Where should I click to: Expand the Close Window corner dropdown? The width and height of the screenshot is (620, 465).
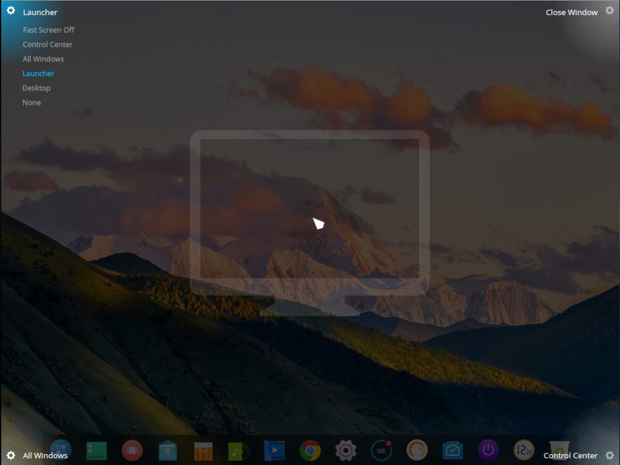[571, 12]
